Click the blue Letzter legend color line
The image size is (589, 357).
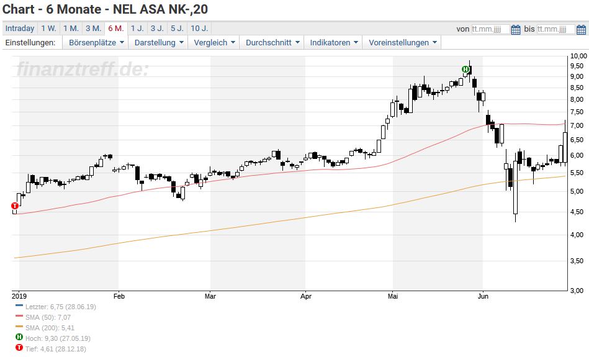(x=19, y=305)
